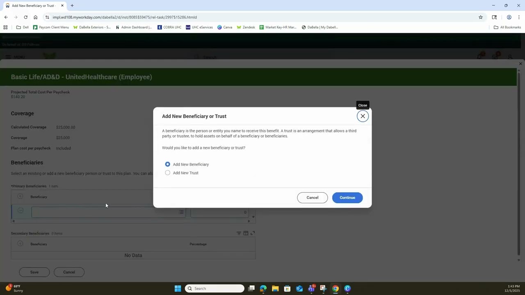525x295 pixels.
Task: Open Canva app from the taskbar
Action: [347, 288]
